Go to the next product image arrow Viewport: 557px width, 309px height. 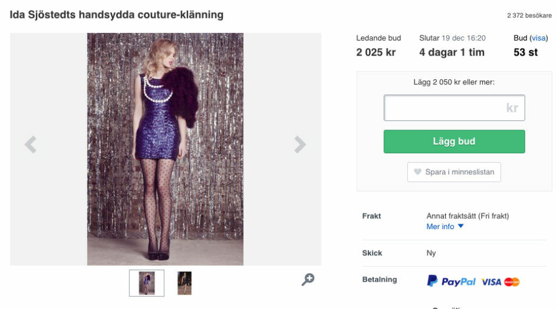pos(299,144)
